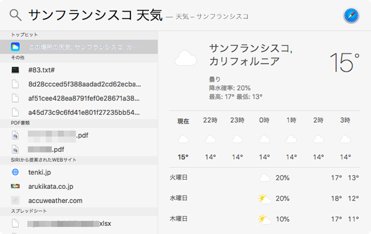Click the 1時 hourly label
This screenshot has height=234, width=371.
(x=291, y=120)
